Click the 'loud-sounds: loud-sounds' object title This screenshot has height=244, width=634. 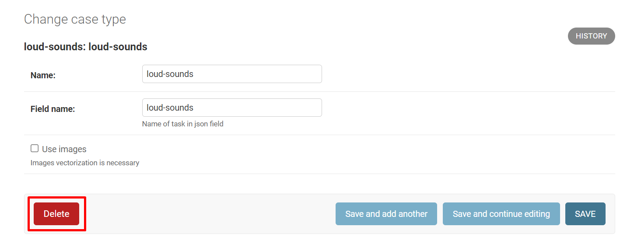85,47
